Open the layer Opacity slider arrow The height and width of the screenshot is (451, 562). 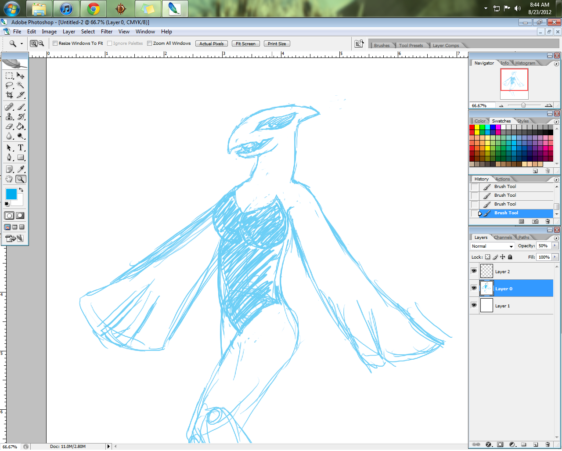pos(555,246)
